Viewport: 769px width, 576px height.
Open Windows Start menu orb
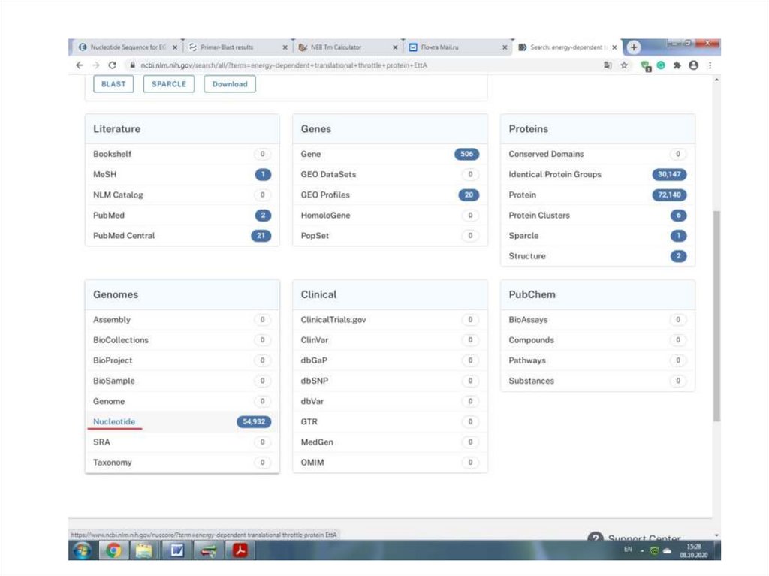pos(83,550)
